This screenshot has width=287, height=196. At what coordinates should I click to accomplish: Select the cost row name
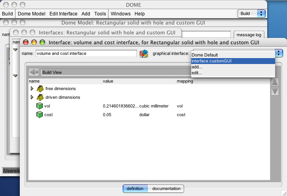pyautogui.click(x=49, y=115)
